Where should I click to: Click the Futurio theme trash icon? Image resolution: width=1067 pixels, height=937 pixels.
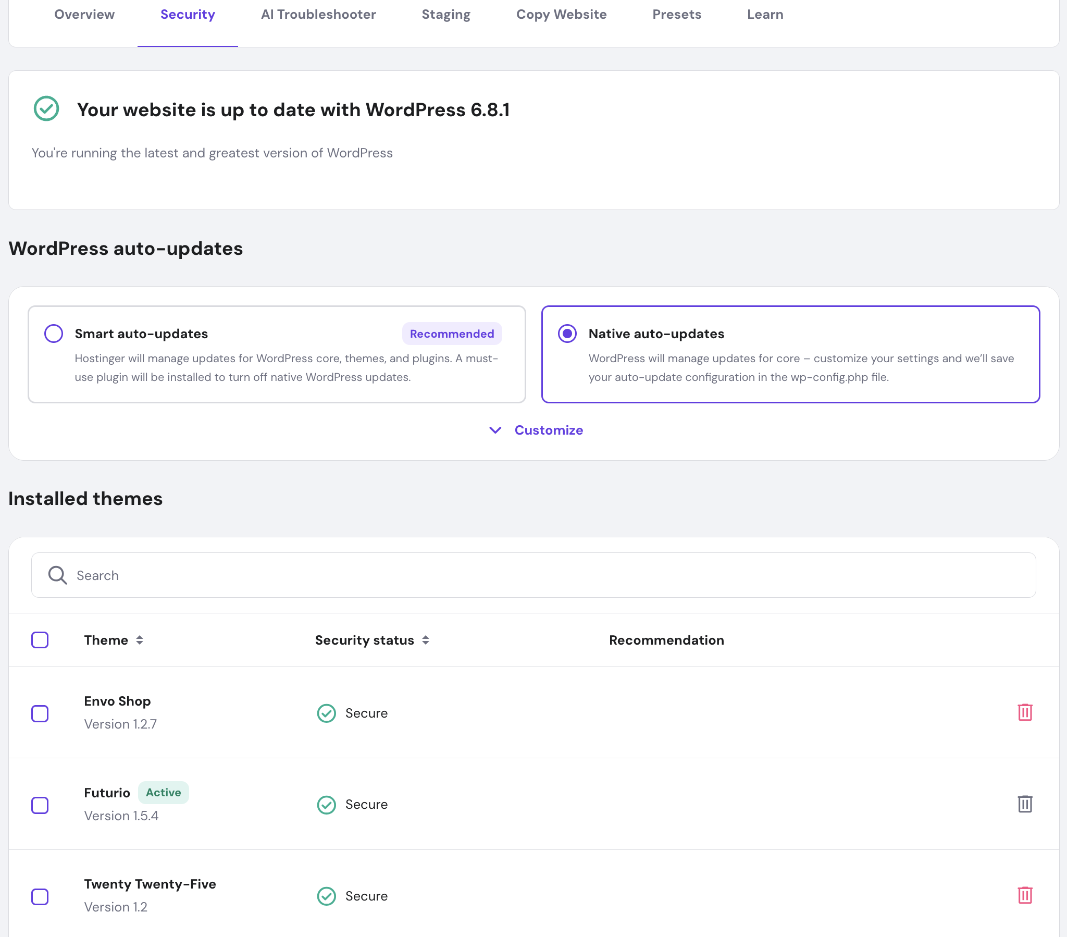(1025, 804)
